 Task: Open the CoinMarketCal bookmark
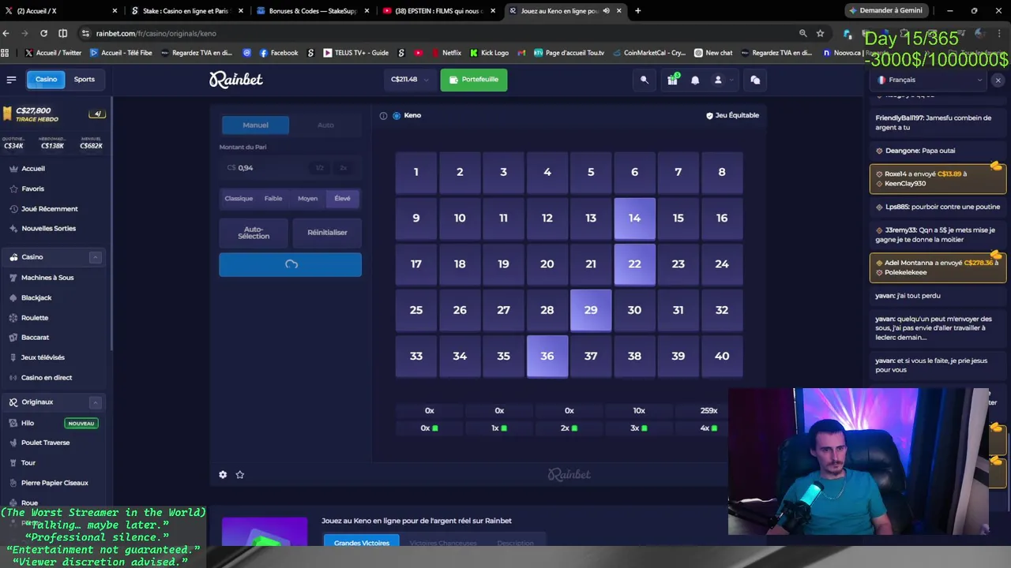coord(648,53)
